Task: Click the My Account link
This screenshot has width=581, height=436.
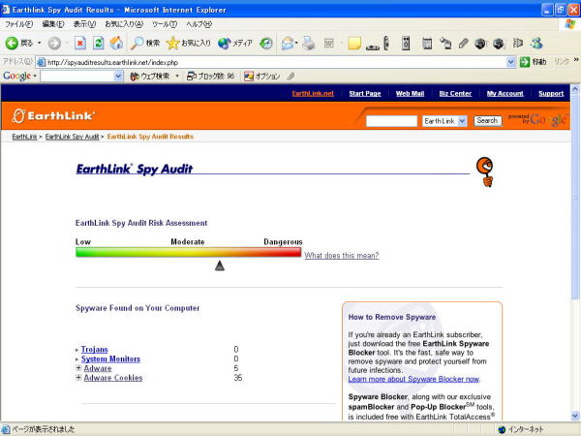Action: pyautogui.click(x=505, y=93)
